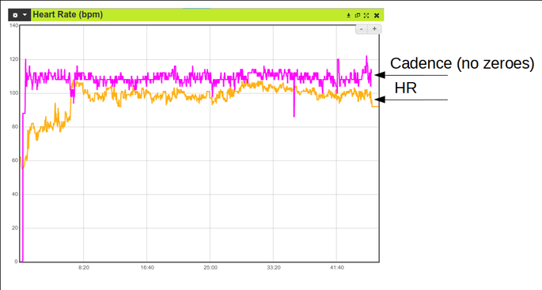Click the 140 y-axis label

tap(13, 25)
